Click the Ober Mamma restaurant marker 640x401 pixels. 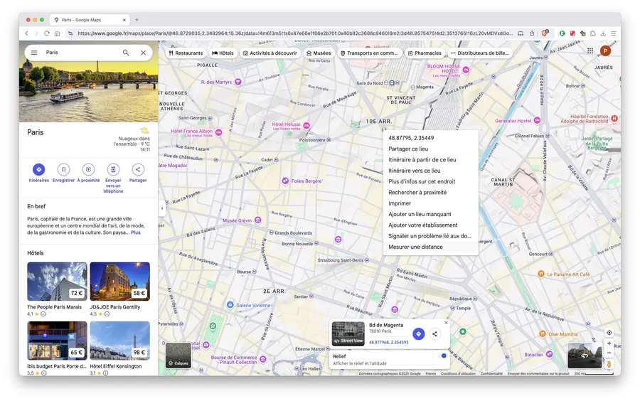tap(542, 333)
